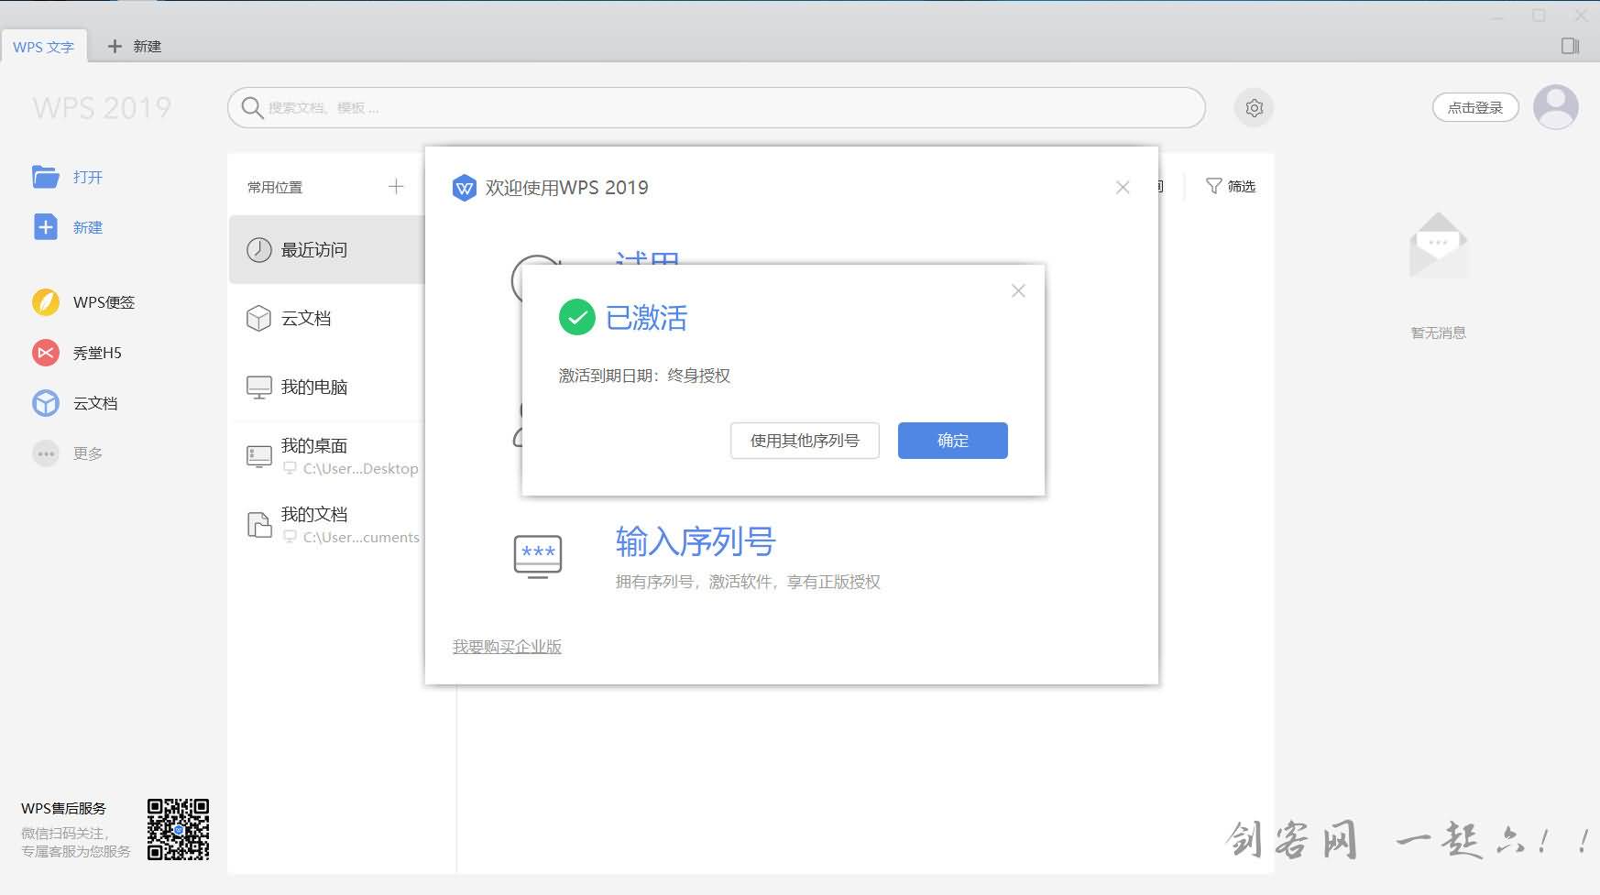
Task: Click the WPS logo in welcome dialog
Action: click(465, 188)
